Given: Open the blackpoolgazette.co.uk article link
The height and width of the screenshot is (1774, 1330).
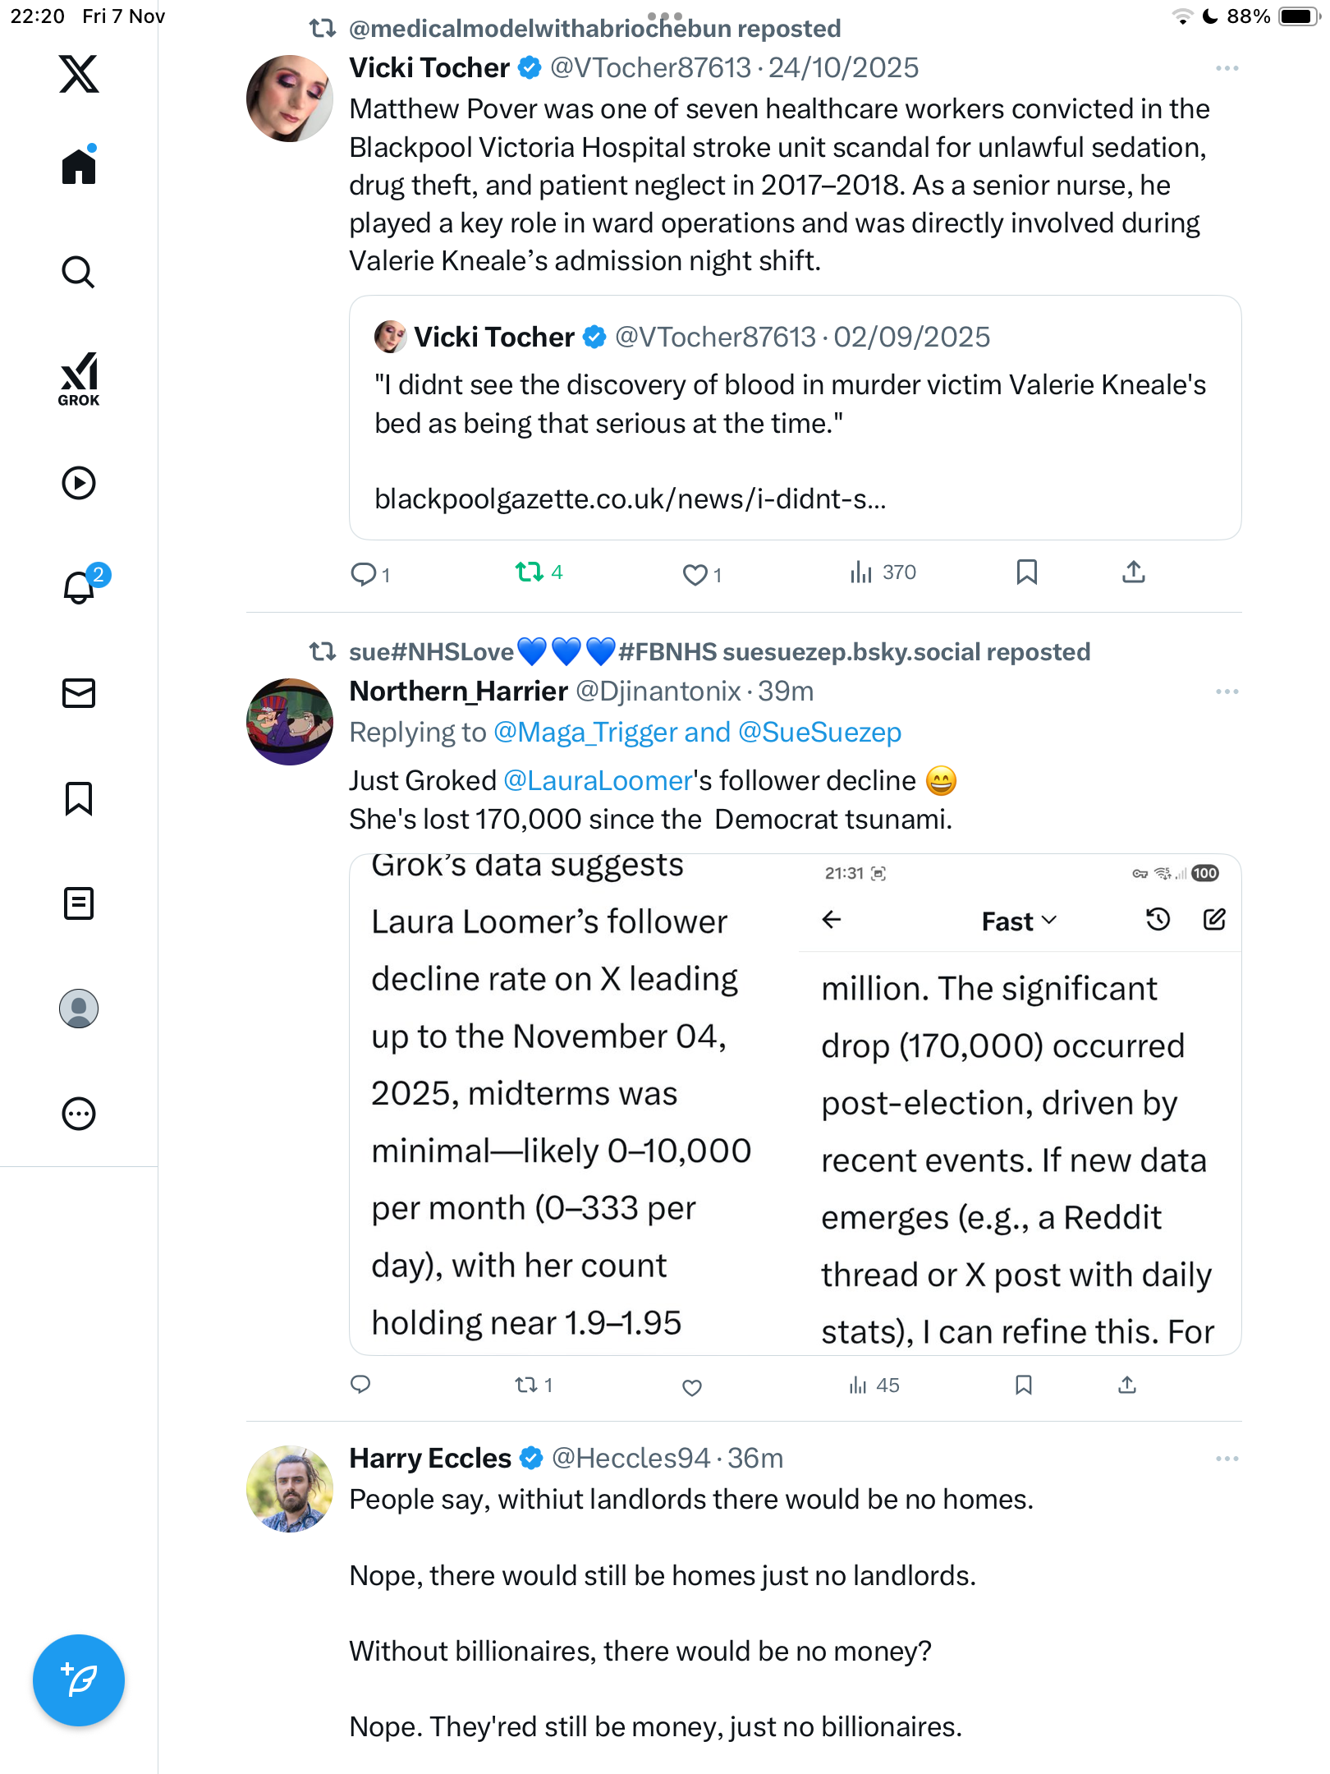Looking at the screenshot, I should 630,499.
